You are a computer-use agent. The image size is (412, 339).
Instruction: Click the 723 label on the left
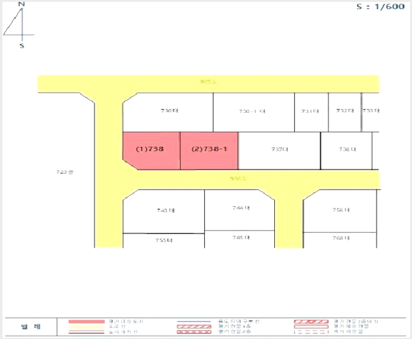65,172
